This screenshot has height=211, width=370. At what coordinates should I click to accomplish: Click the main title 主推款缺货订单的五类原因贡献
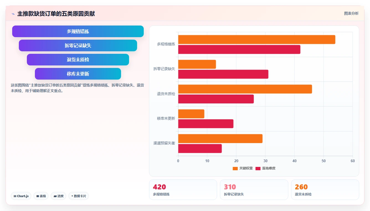click(56, 14)
